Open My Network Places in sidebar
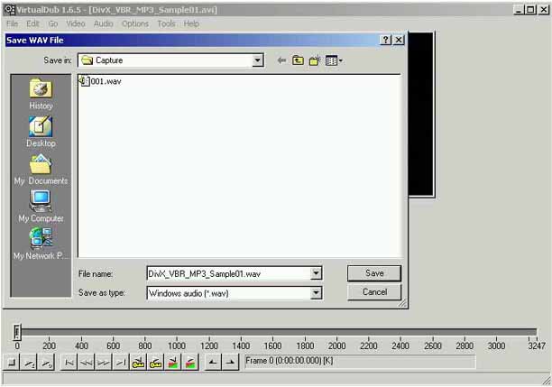This screenshot has width=552, height=387. pyautogui.click(x=41, y=244)
